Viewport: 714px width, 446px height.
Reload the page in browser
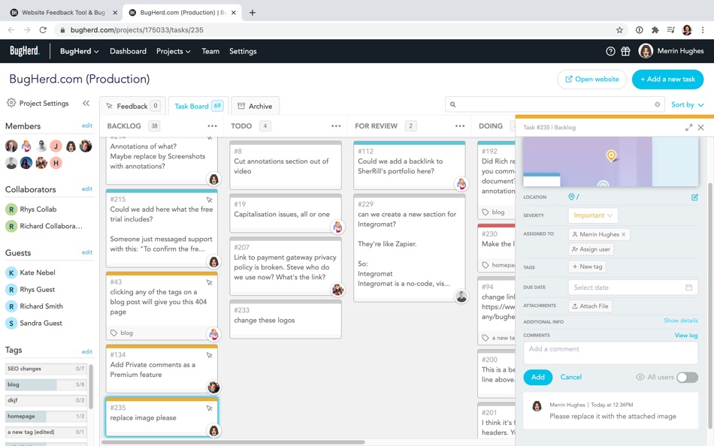pos(43,30)
